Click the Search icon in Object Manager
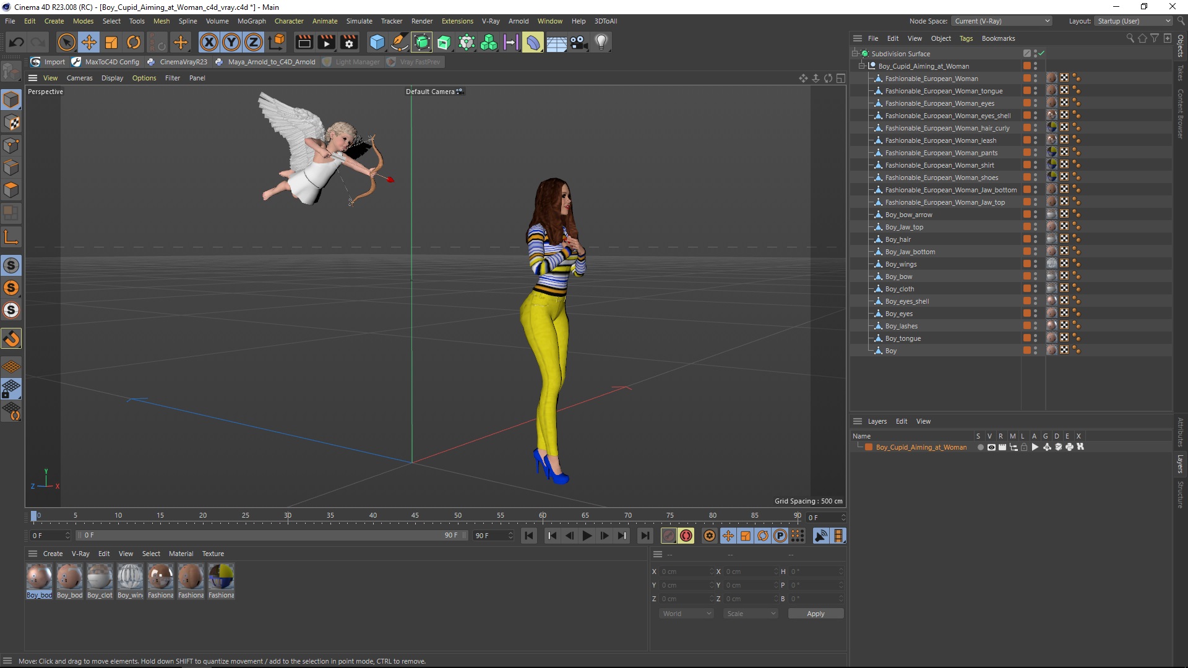This screenshot has height=668, width=1188. click(1130, 38)
